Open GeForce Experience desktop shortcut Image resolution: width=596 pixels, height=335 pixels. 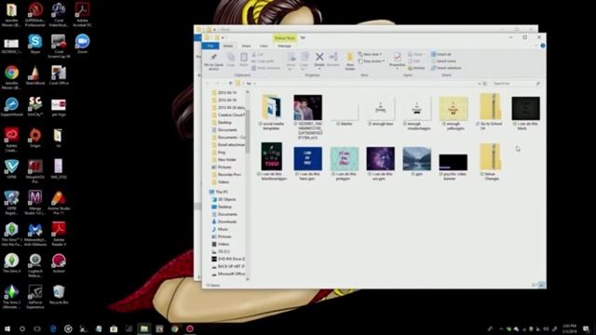pos(35,297)
